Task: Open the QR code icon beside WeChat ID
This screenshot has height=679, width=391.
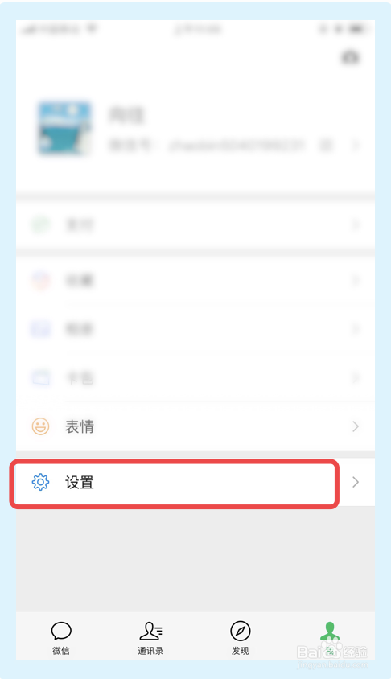Action: 326,145
